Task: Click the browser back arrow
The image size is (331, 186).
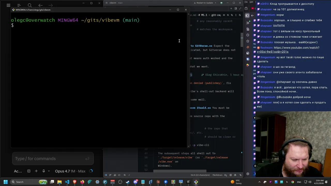Action: (252, 16)
